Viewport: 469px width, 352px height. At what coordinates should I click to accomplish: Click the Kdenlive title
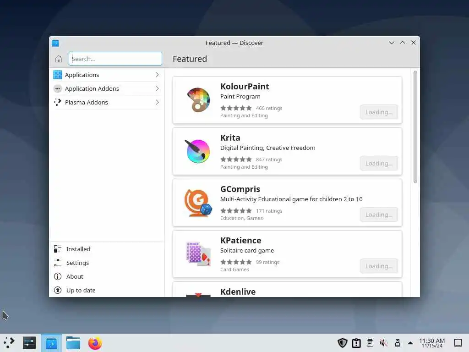(x=238, y=292)
